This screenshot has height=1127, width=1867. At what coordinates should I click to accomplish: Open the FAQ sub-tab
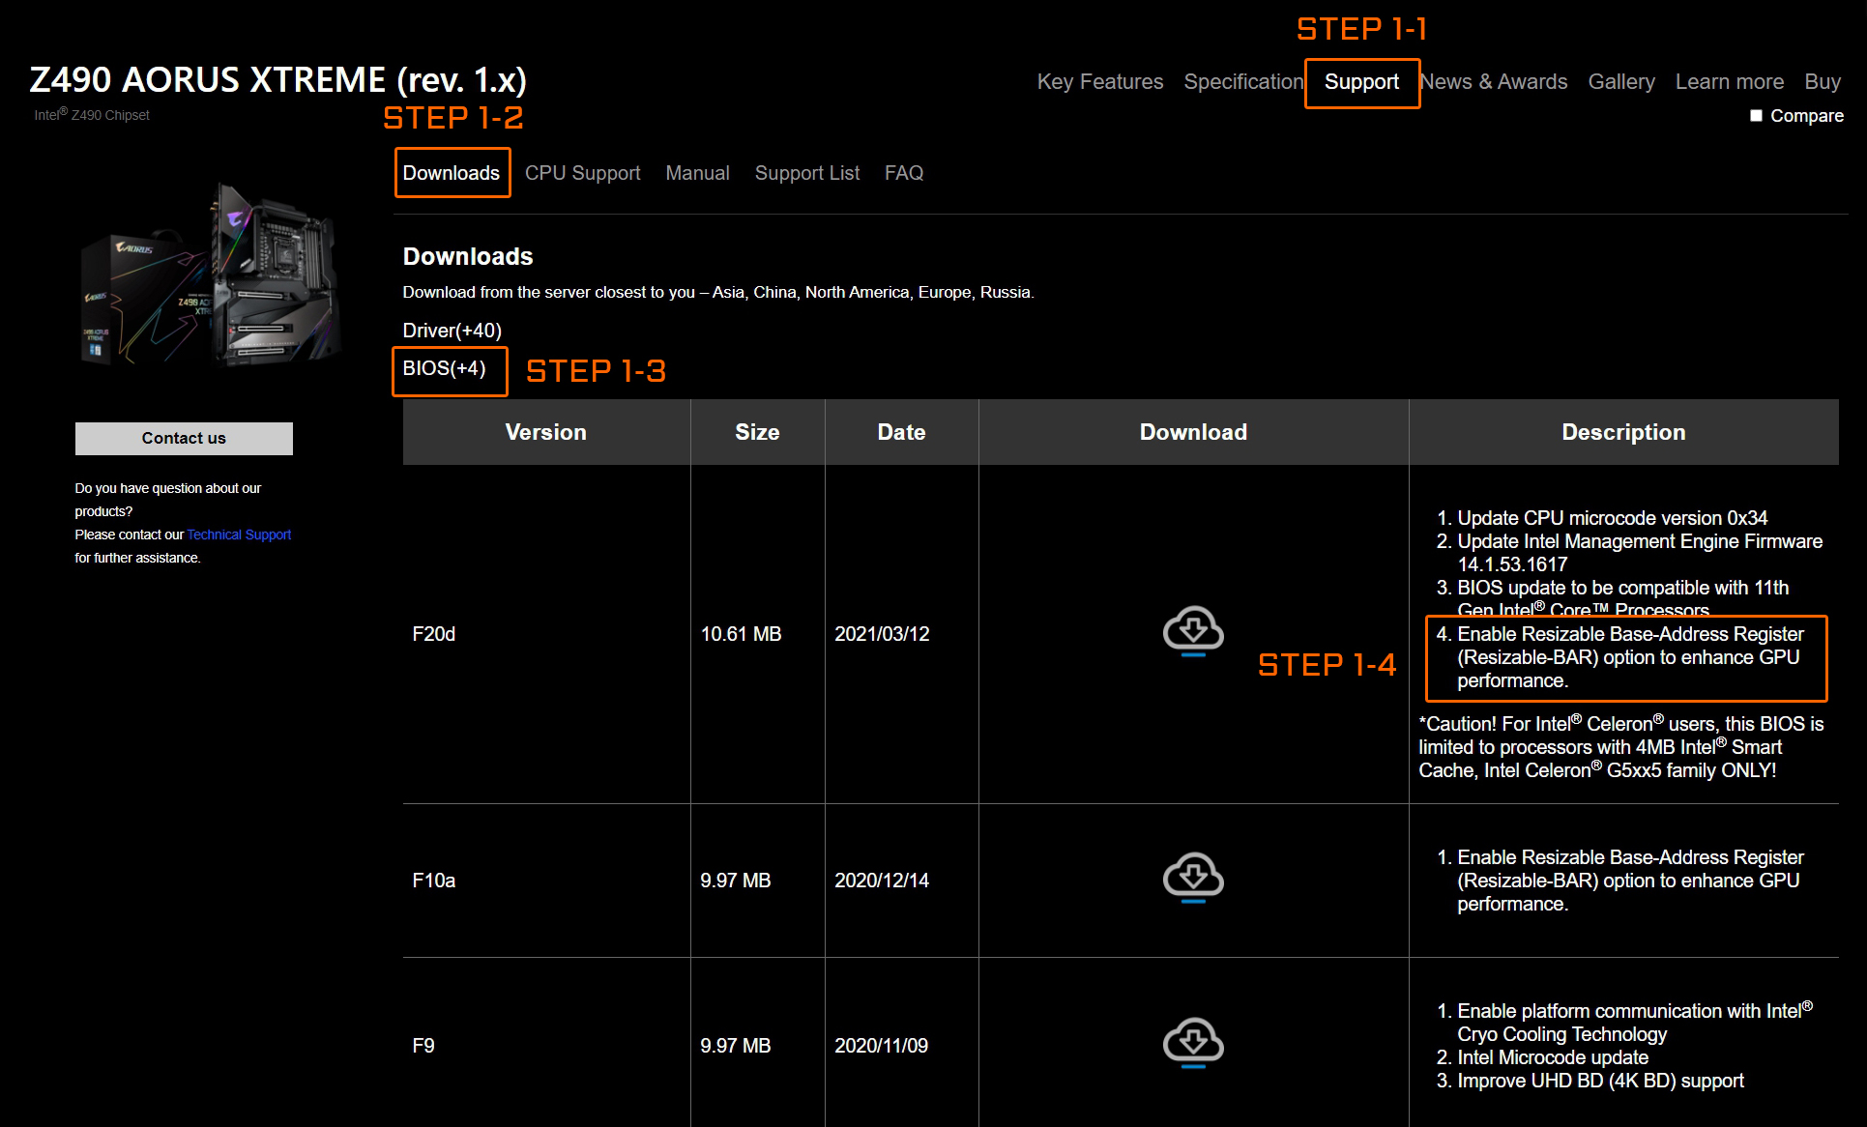[x=904, y=173]
